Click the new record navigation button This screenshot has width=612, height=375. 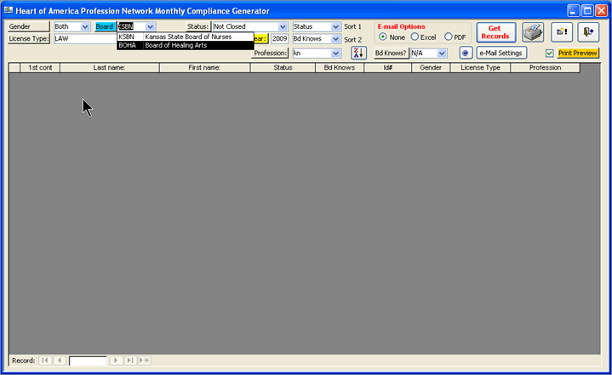pyautogui.click(x=145, y=361)
